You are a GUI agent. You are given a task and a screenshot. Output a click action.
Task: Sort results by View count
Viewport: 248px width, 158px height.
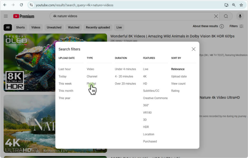tap(178, 83)
